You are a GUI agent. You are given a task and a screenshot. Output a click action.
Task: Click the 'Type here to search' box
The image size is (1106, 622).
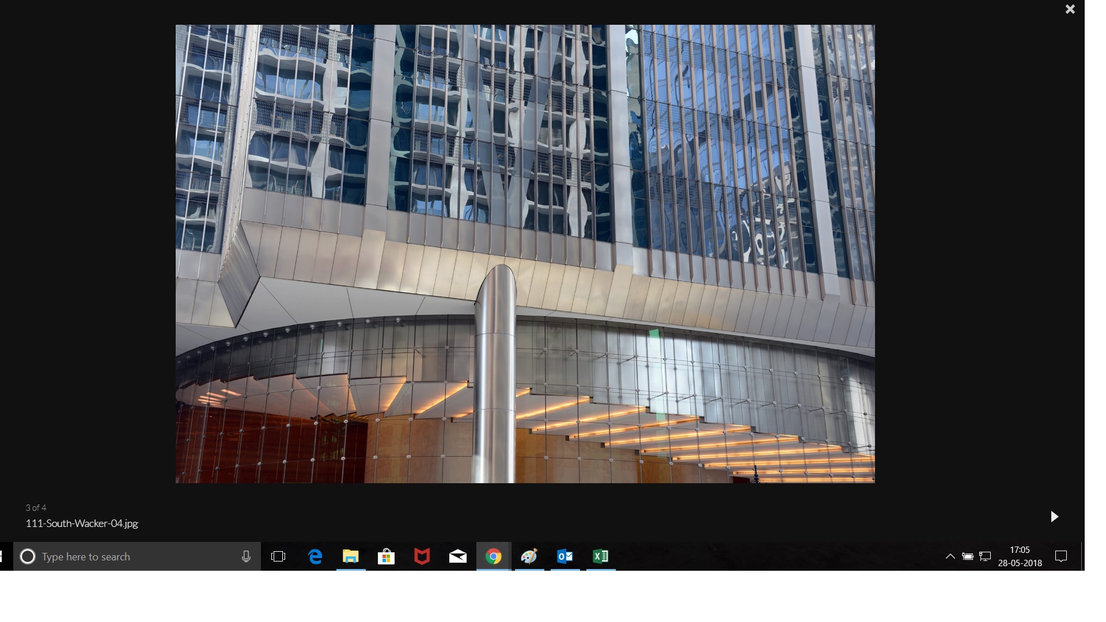pos(132,557)
